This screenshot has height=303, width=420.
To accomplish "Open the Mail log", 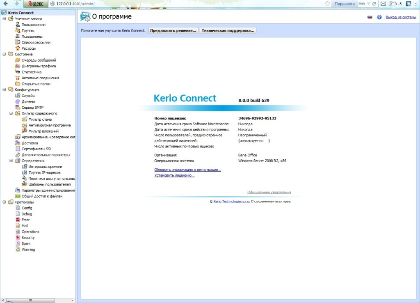I will pos(25,225).
